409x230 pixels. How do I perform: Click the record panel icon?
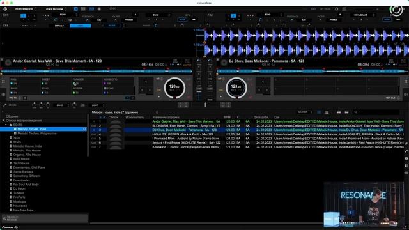(99, 9)
